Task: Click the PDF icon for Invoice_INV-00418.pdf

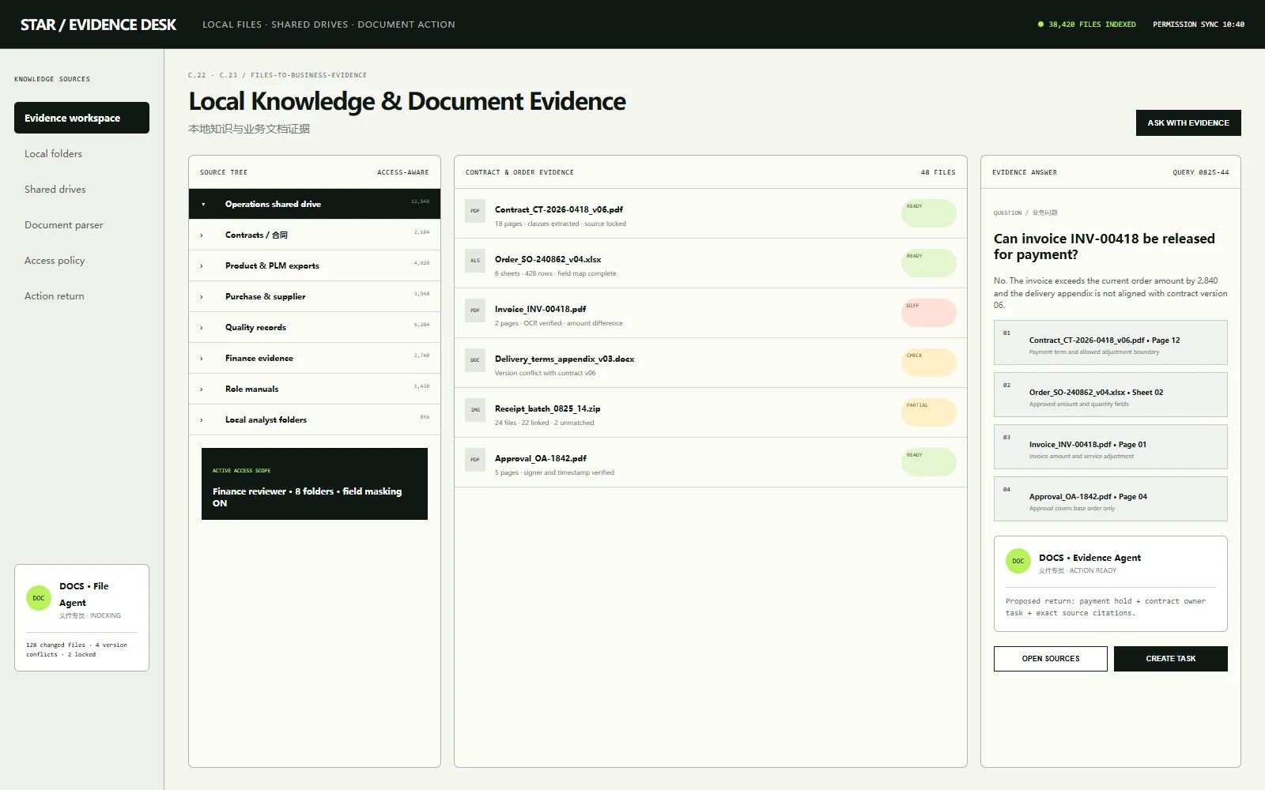Action: 475,310
